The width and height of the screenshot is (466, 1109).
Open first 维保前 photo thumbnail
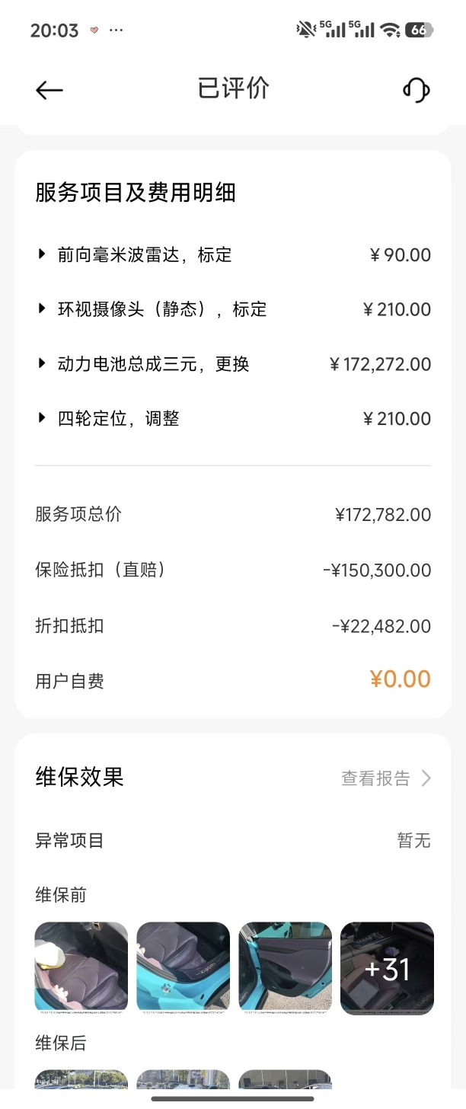coord(81,967)
